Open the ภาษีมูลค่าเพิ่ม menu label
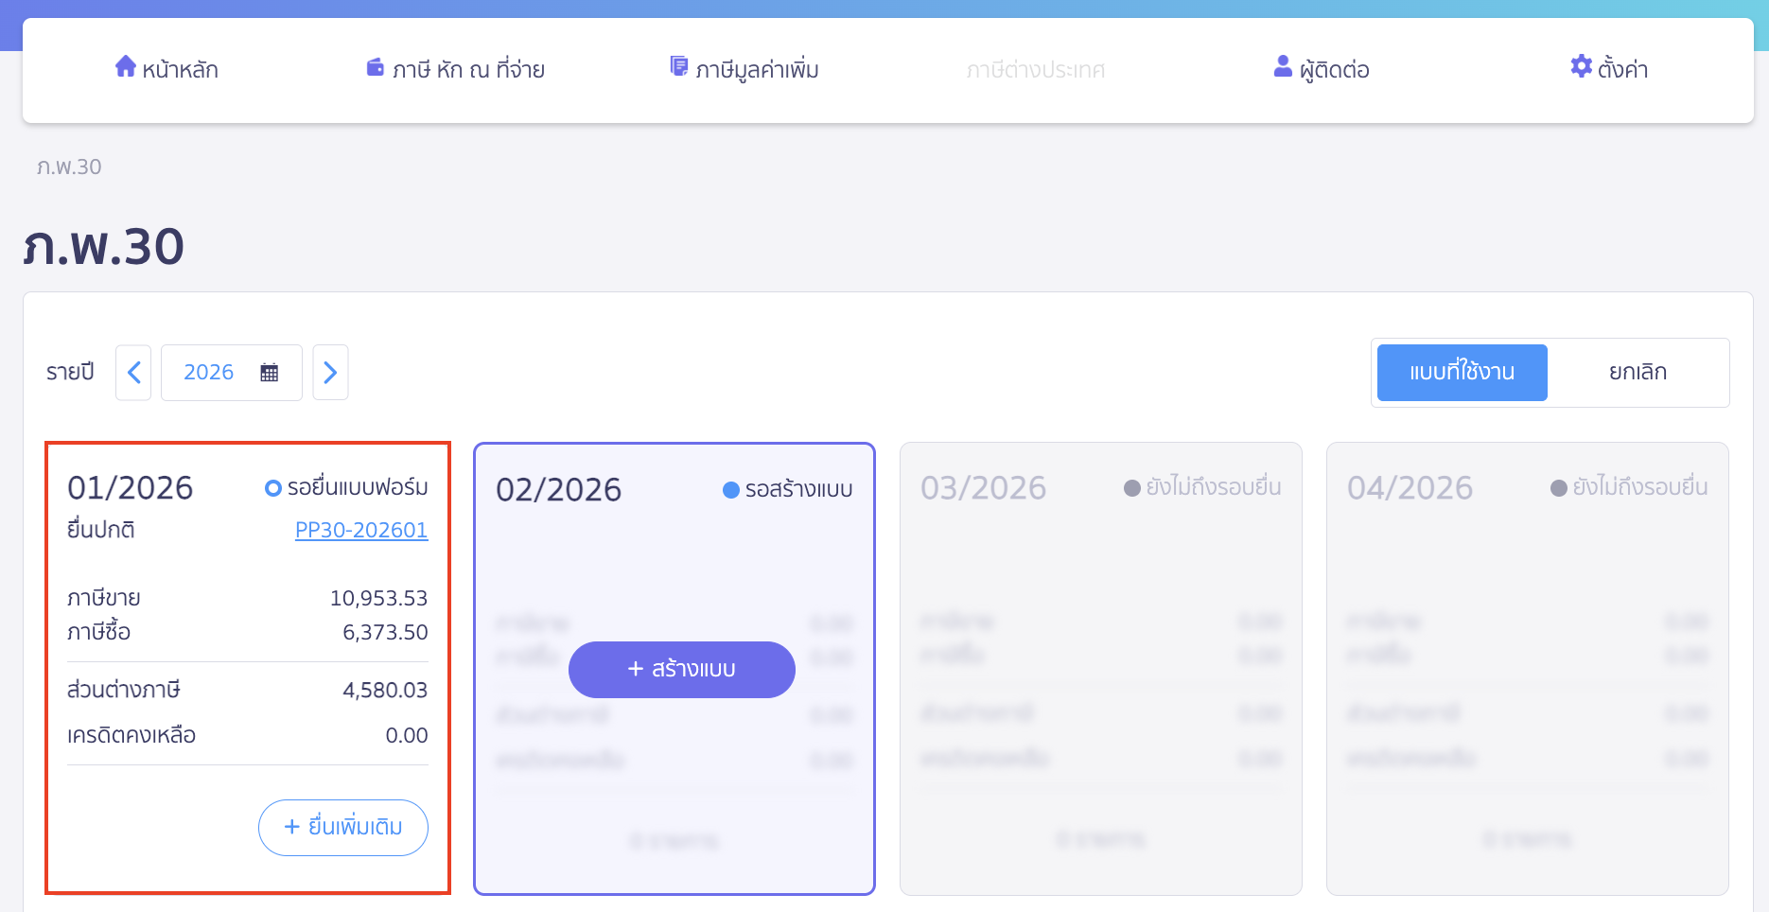Viewport: 1769px width, 912px height. point(757,70)
